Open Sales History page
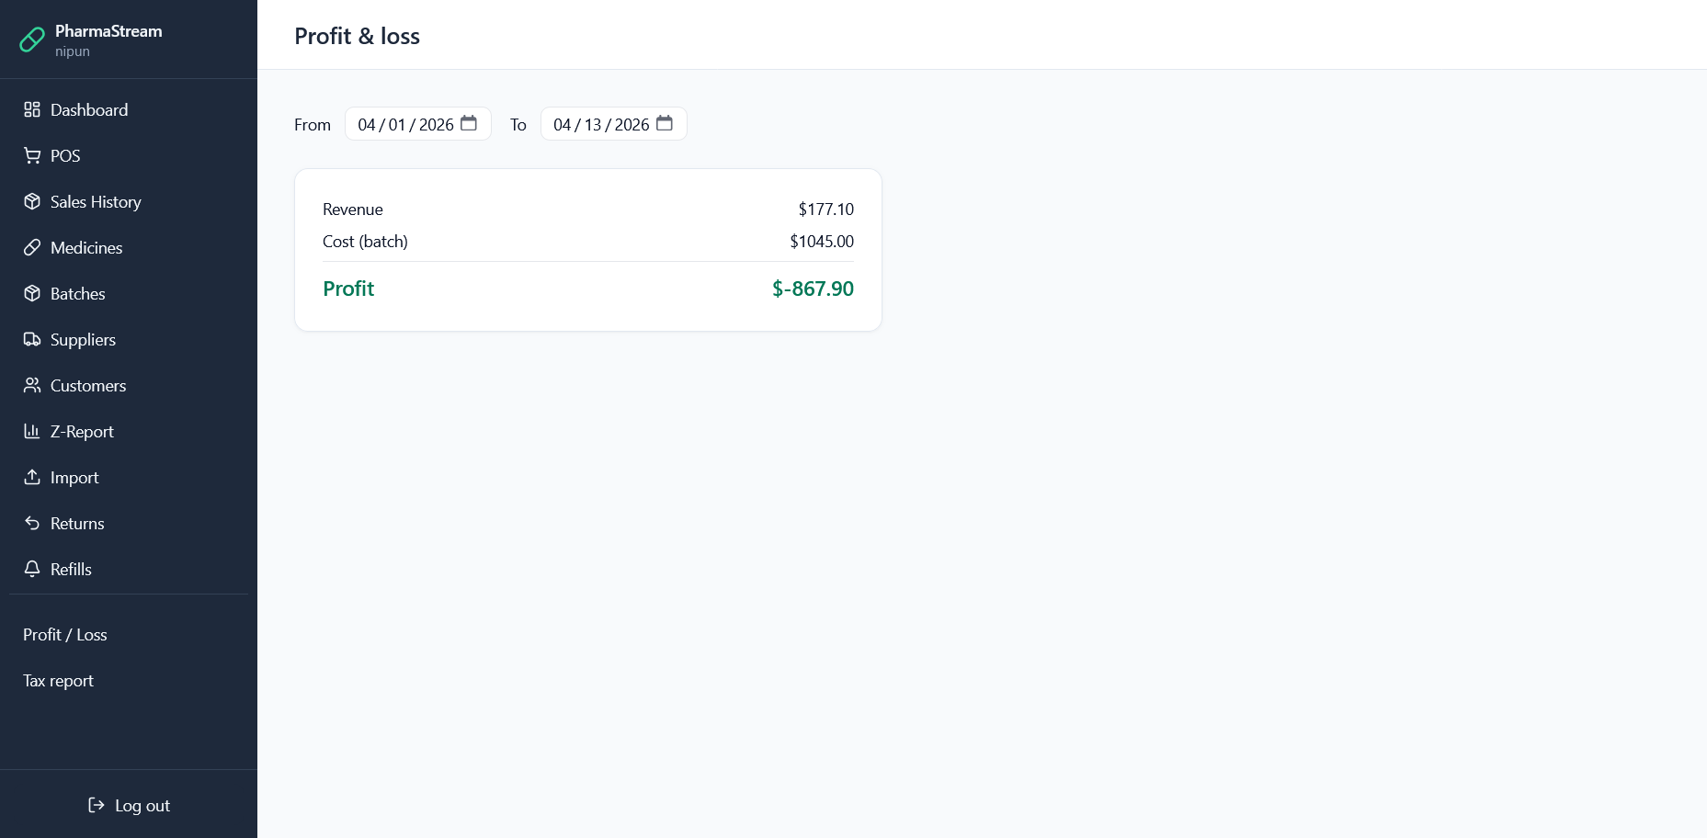Viewport: 1707px width, 838px height. click(96, 202)
